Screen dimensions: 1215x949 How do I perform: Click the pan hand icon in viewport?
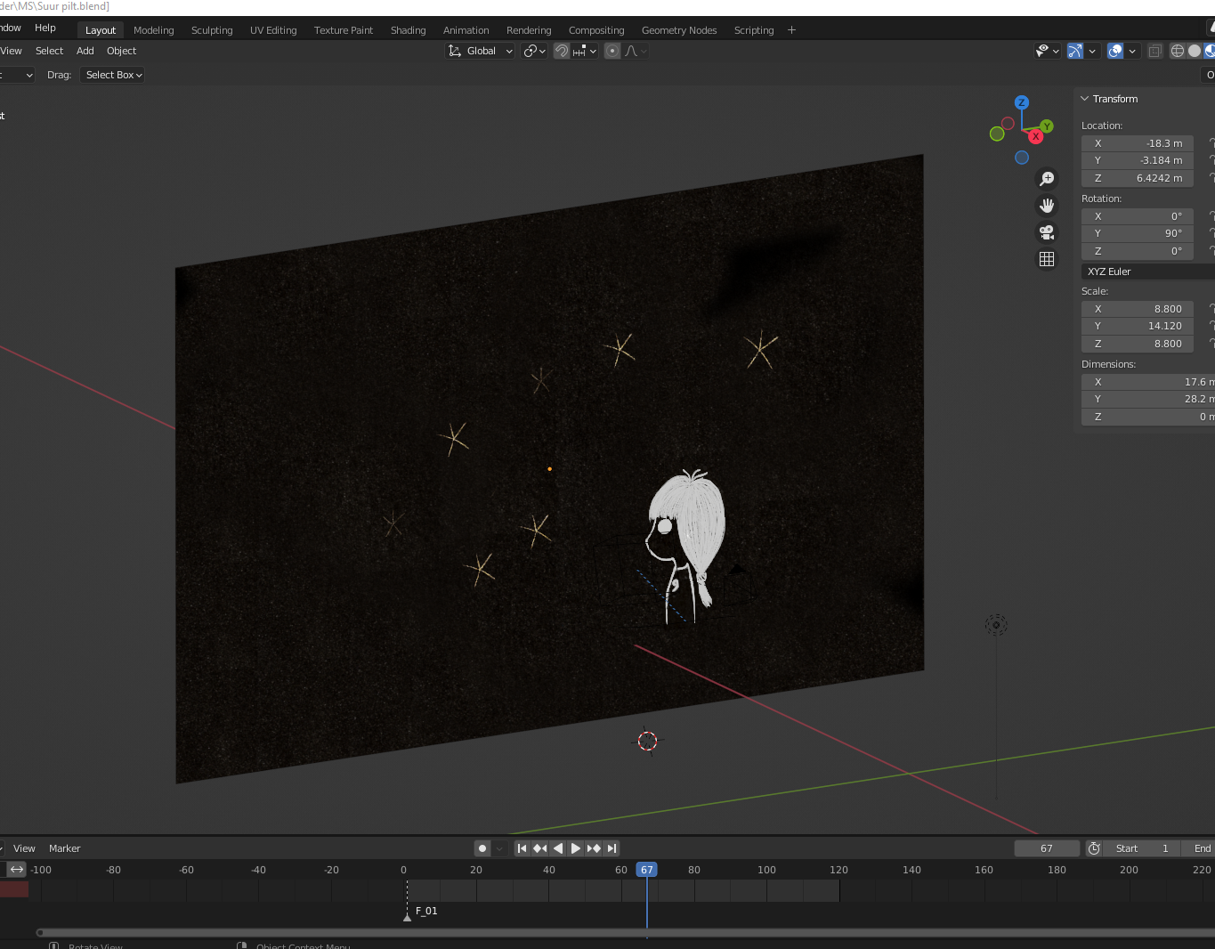tap(1047, 206)
